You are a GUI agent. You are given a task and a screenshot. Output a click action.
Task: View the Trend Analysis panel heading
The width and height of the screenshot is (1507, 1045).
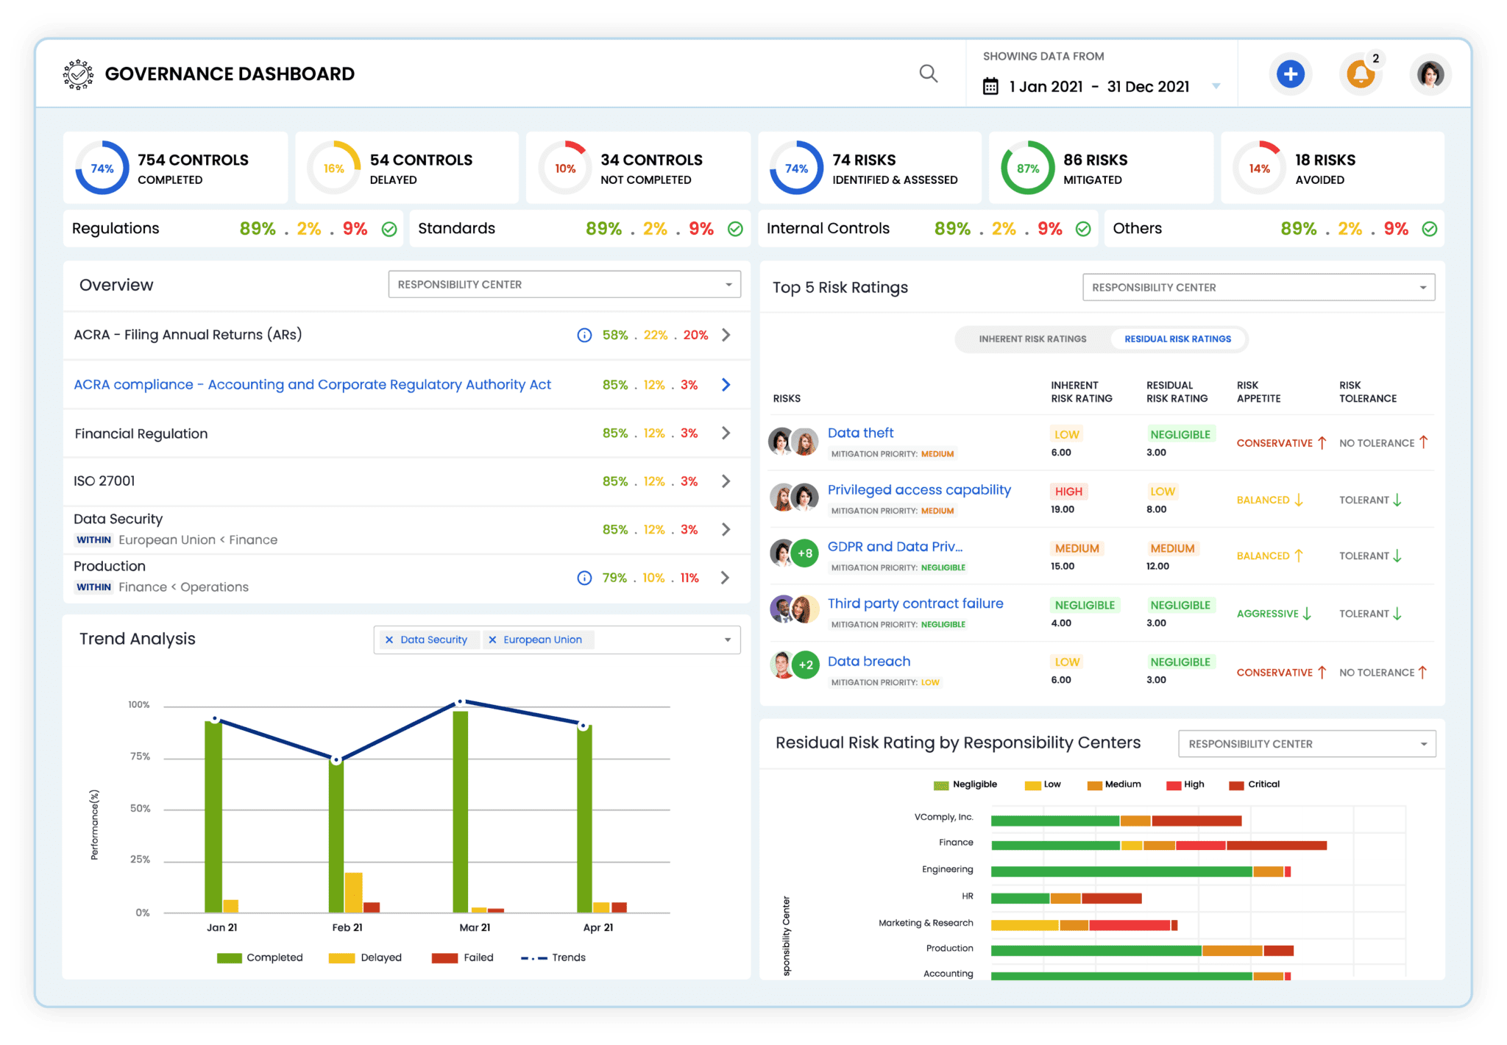tap(137, 639)
